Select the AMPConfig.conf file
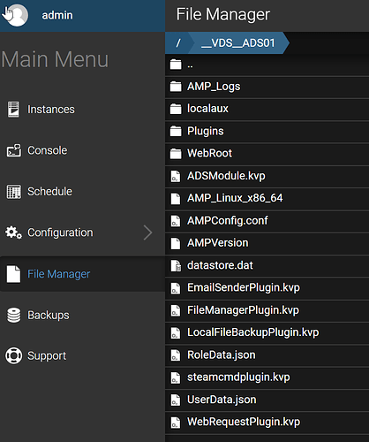369x442 pixels. tap(267, 221)
